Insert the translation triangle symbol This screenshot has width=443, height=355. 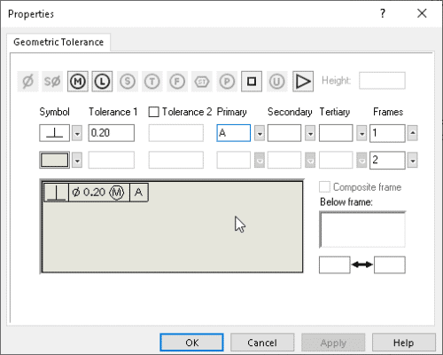303,81
